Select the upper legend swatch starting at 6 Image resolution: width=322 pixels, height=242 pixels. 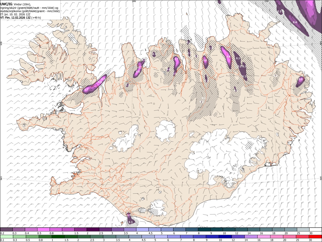(180, 230)
